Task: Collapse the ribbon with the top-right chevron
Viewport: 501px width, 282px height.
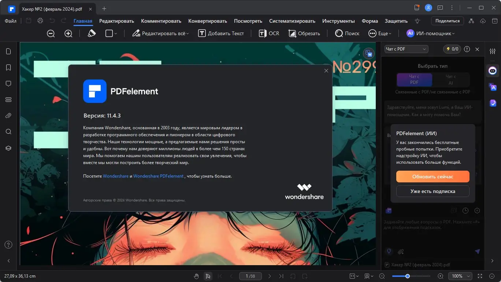Action: pos(494,21)
